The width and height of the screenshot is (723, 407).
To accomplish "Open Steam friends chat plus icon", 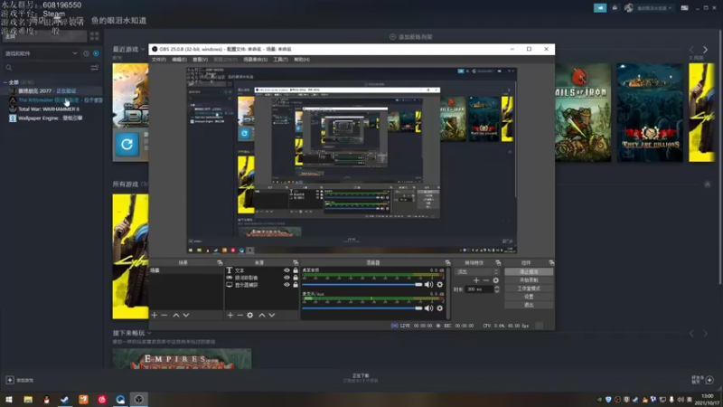I will coord(709,380).
